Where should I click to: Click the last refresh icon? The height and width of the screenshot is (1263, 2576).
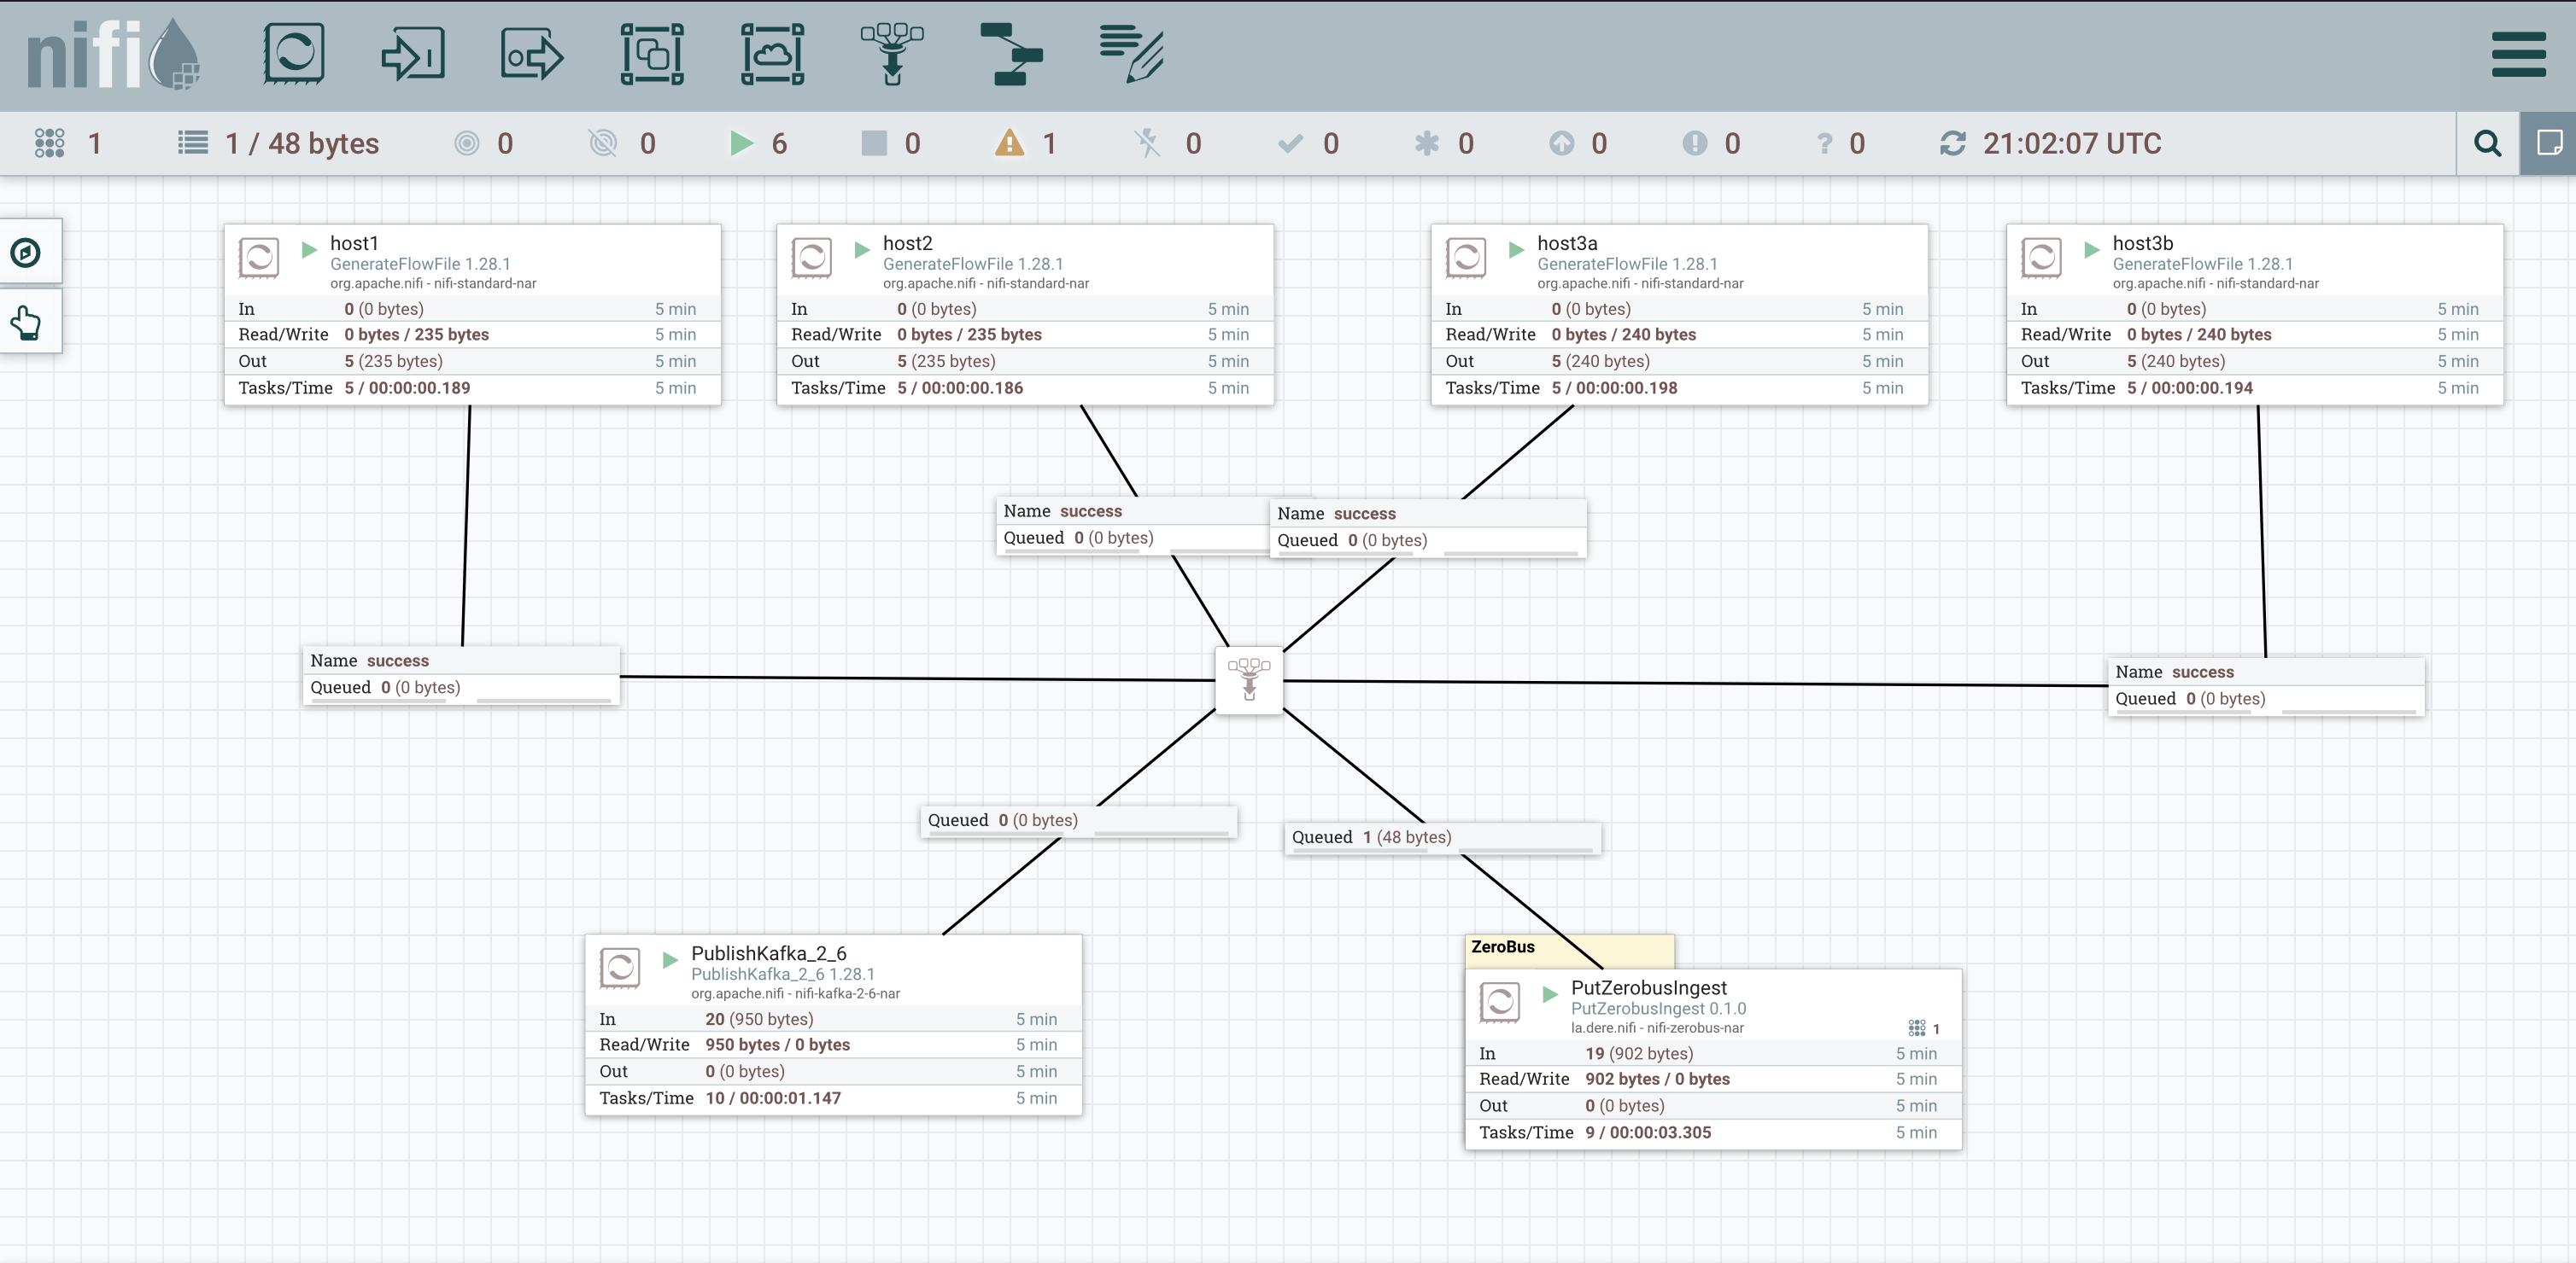click(x=1952, y=143)
